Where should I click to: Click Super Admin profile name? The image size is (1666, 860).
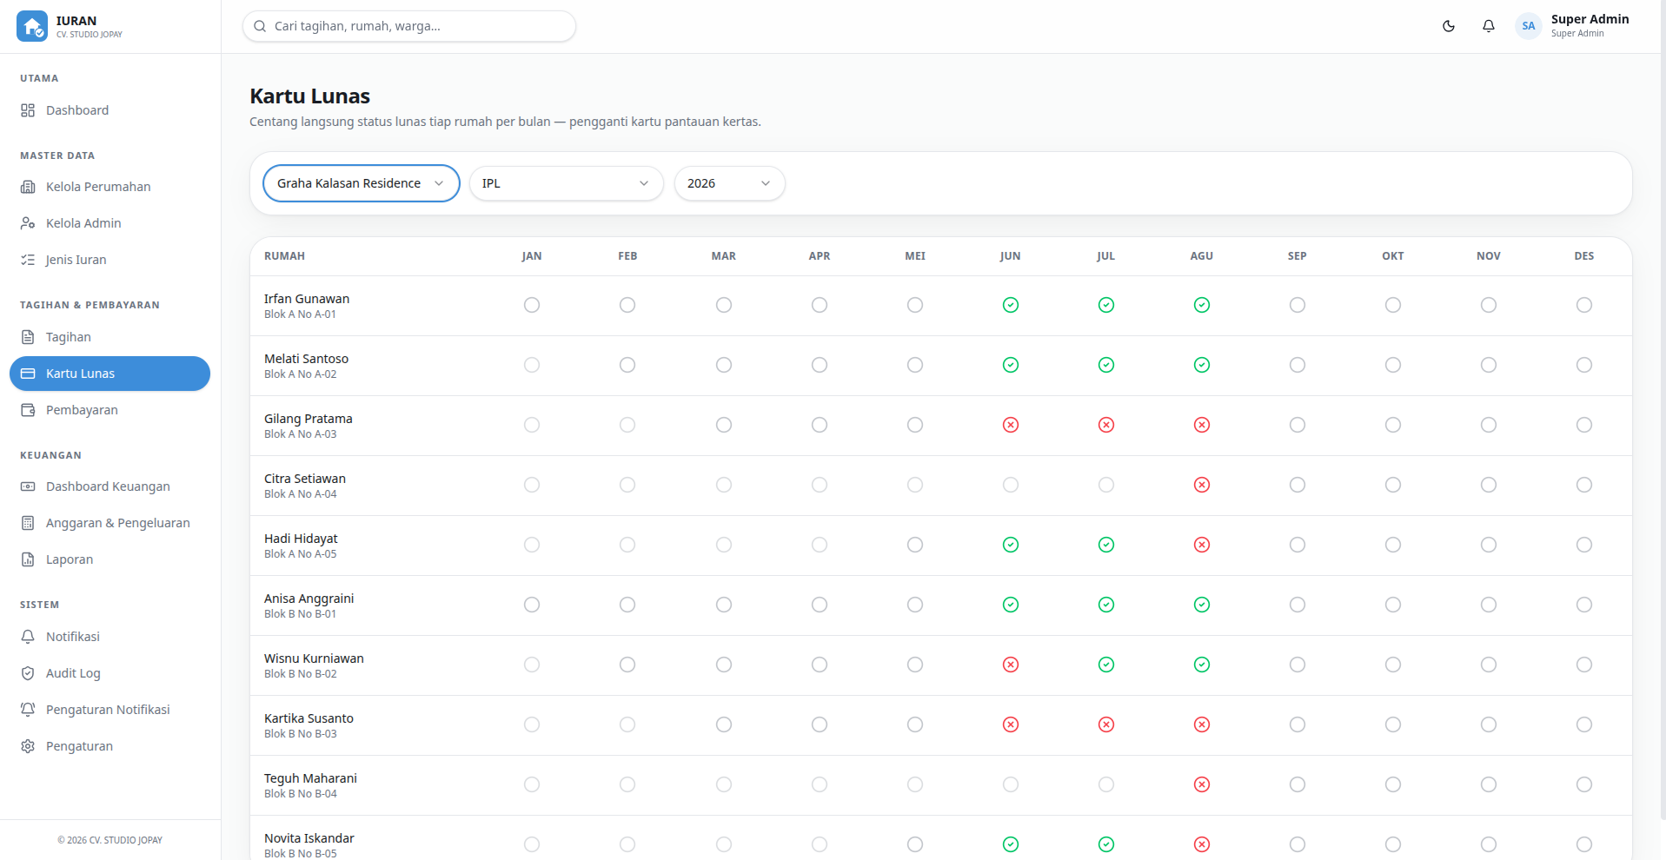click(x=1590, y=19)
